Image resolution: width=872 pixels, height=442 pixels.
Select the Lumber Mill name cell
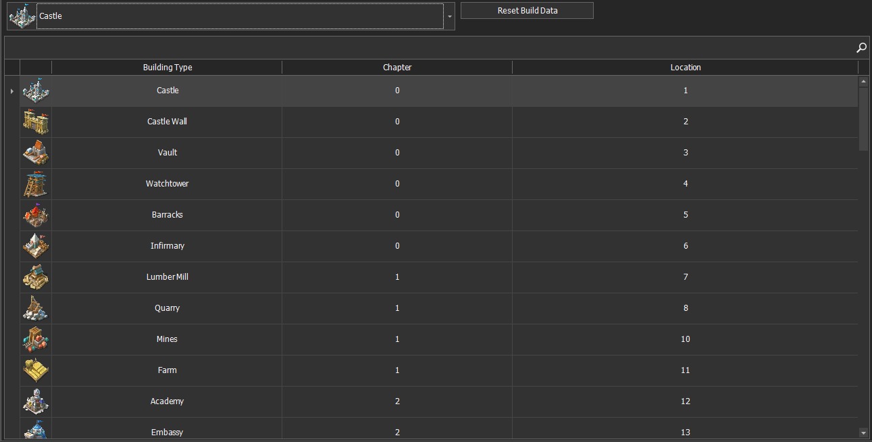[167, 277]
